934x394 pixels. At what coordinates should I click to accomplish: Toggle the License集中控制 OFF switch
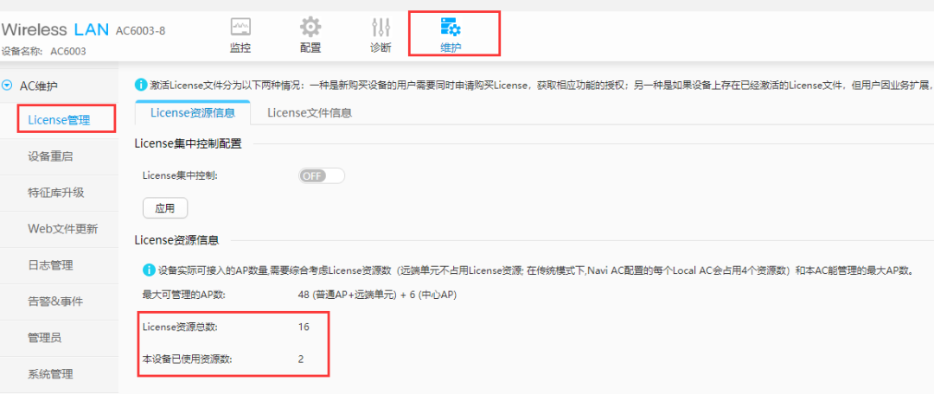[x=322, y=176]
